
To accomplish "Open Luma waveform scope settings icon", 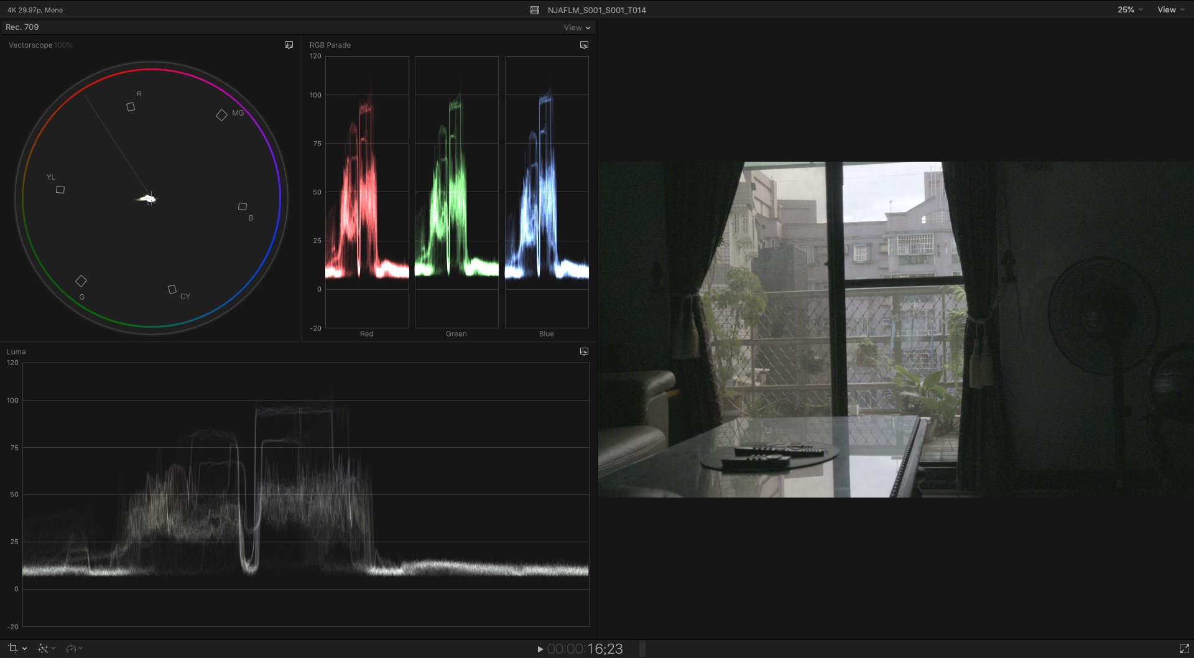I will coord(584,351).
